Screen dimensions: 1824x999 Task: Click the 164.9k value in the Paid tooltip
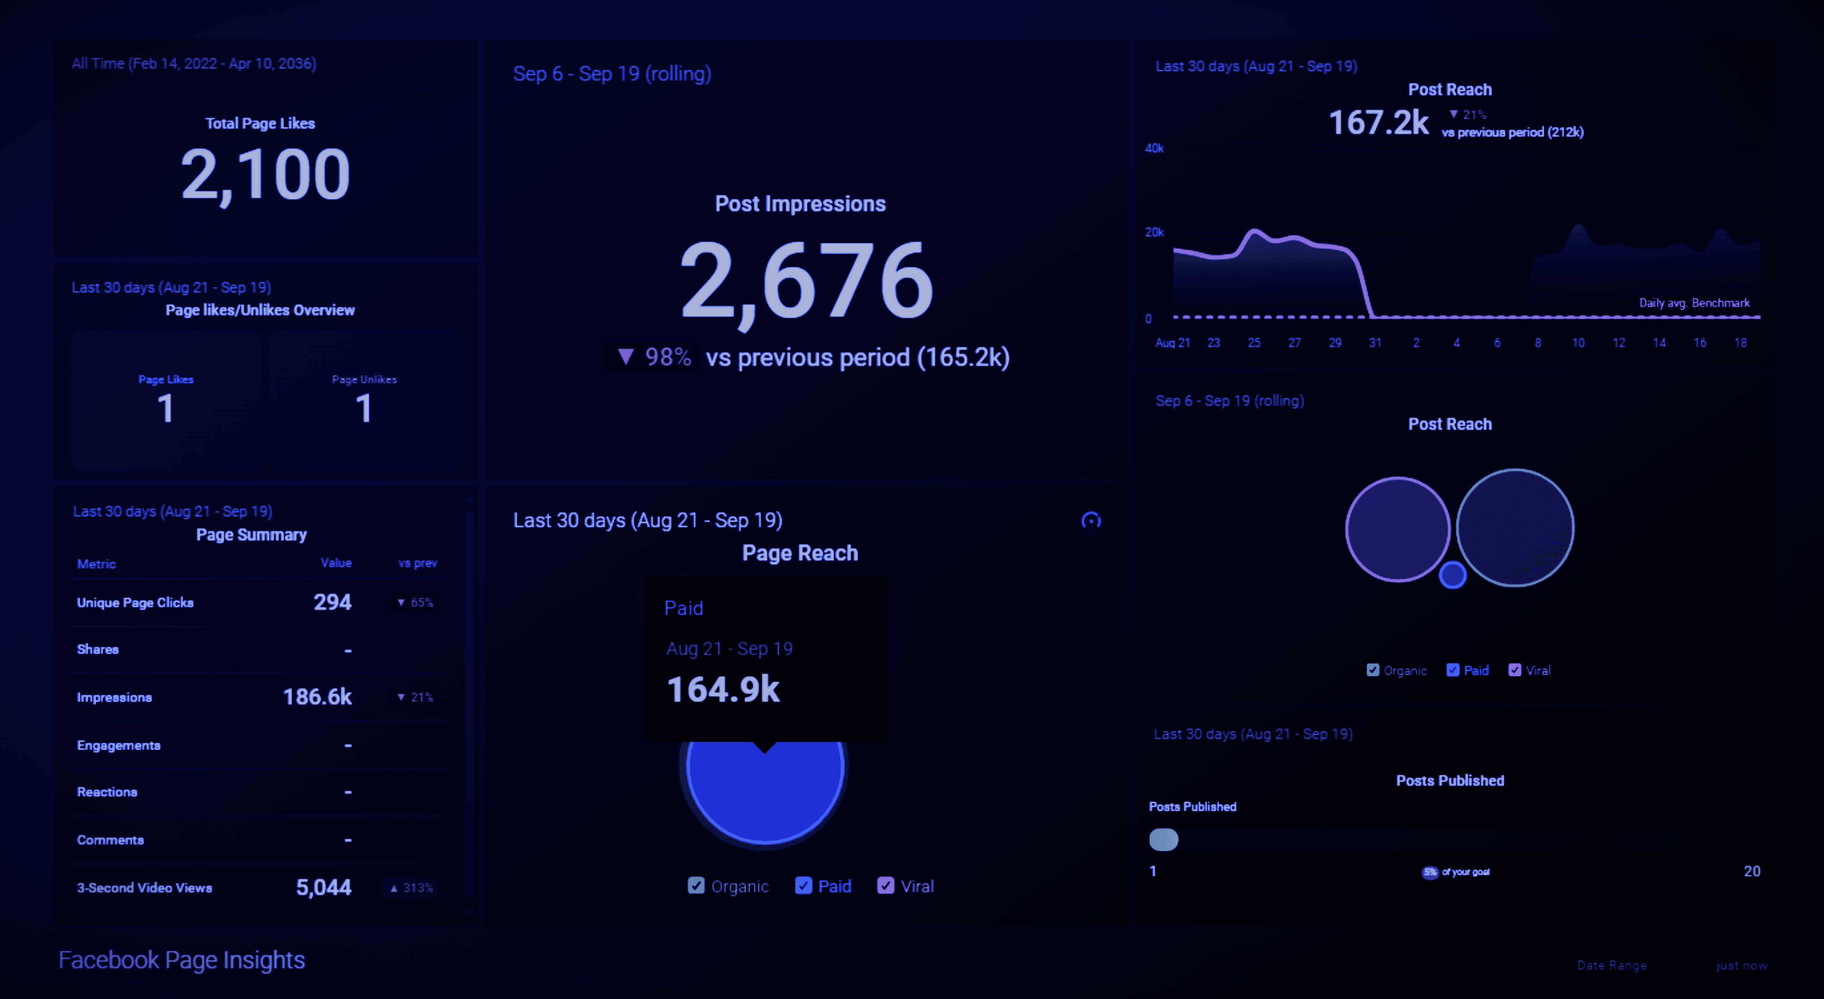723,689
